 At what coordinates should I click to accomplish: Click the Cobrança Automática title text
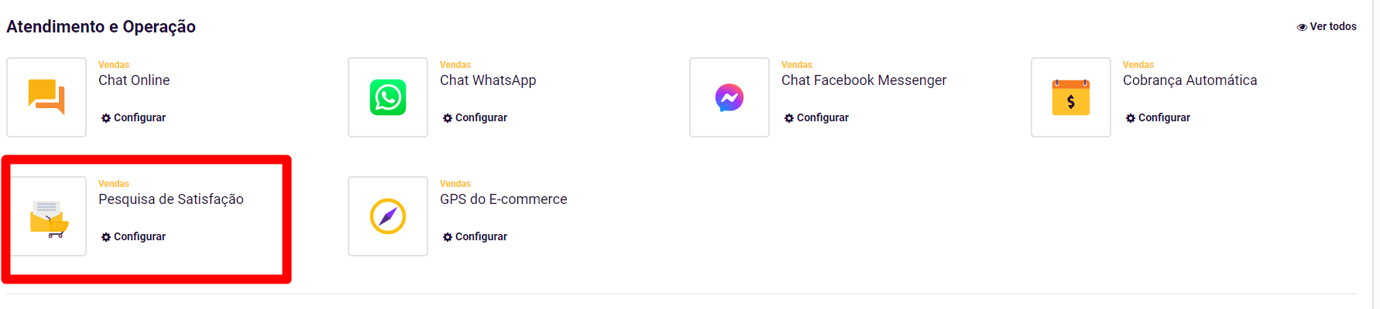tap(1190, 80)
